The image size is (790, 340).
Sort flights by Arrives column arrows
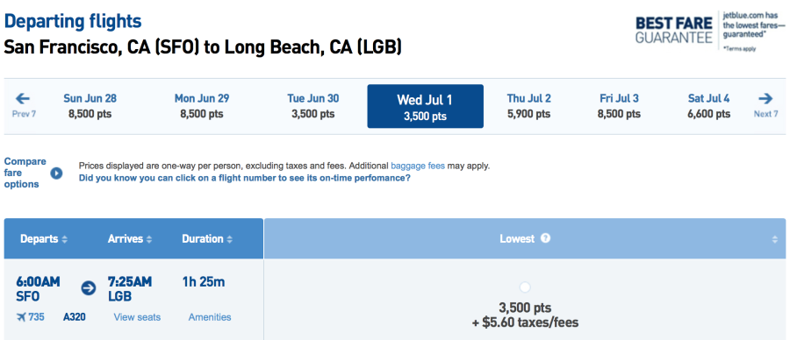(x=149, y=240)
